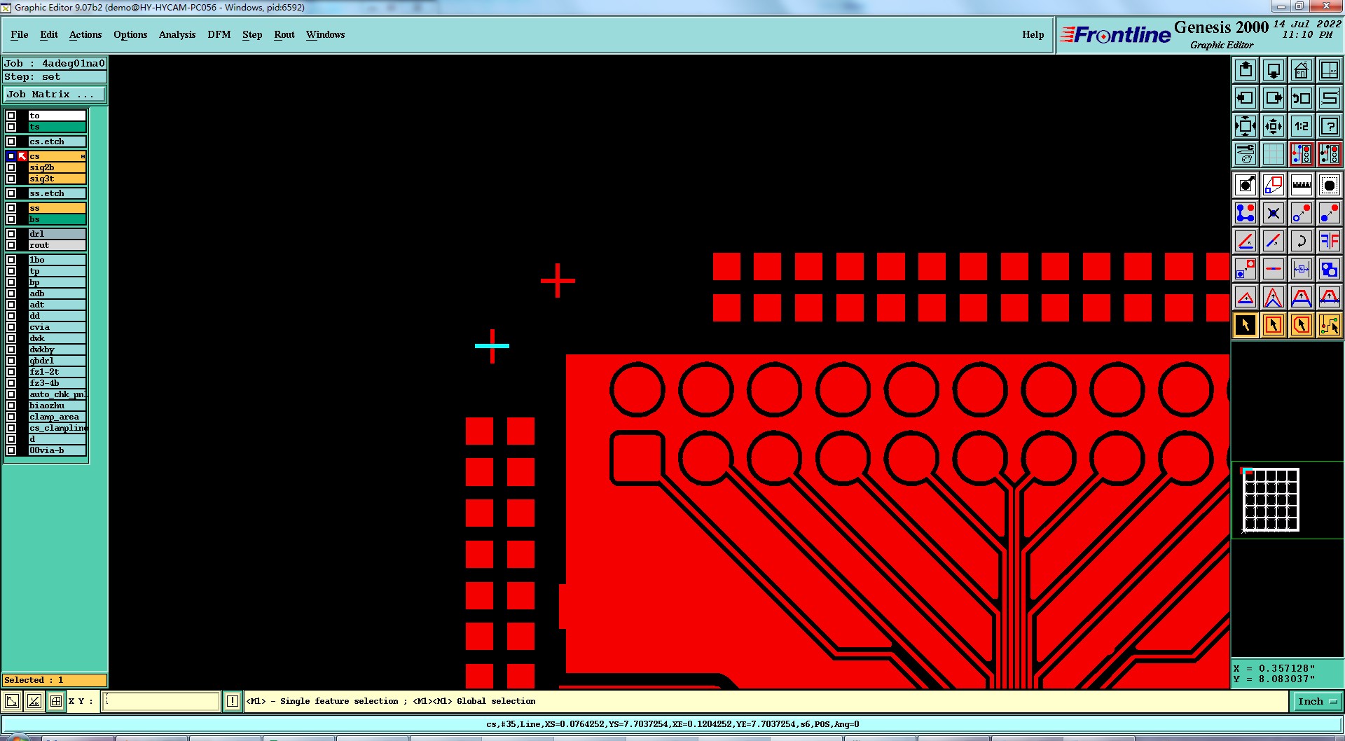This screenshot has width=1345, height=741.
Task: Select the mirrored F mirror tool
Action: [1330, 241]
